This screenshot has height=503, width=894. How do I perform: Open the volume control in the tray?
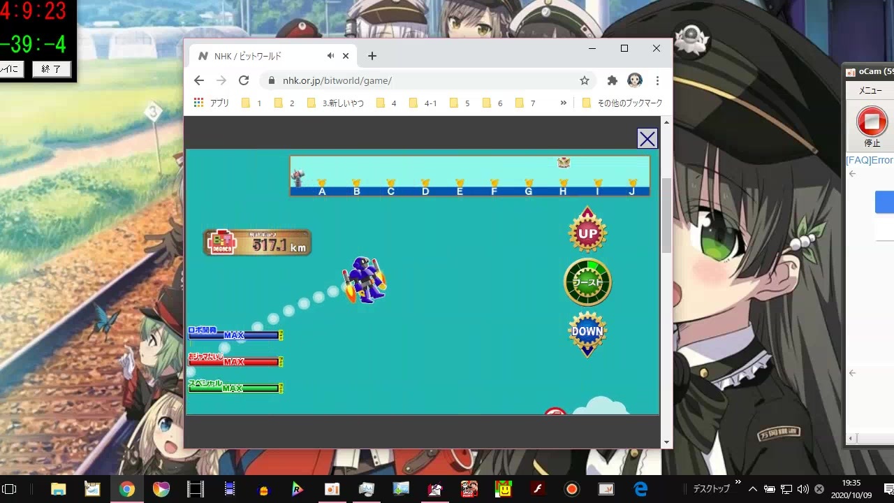(803, 489)
